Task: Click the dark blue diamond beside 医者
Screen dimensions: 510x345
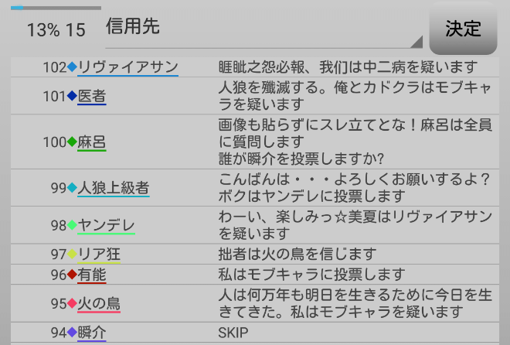Action: point(73,97)
